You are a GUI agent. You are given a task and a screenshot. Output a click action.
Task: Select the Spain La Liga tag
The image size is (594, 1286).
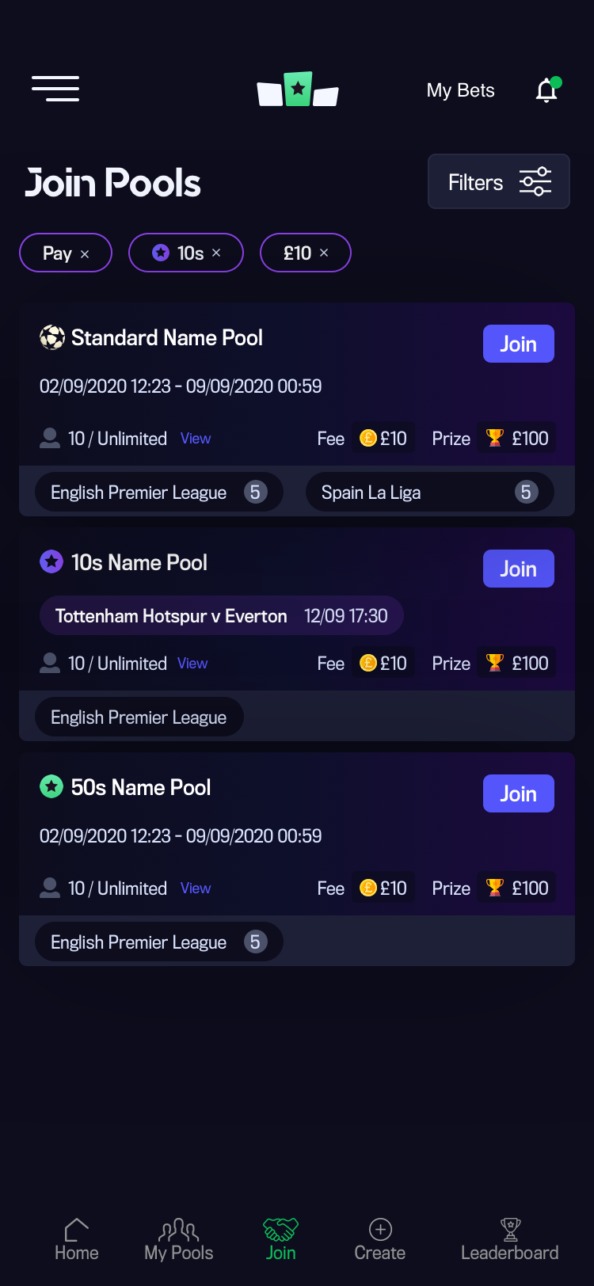click(429, 493)
